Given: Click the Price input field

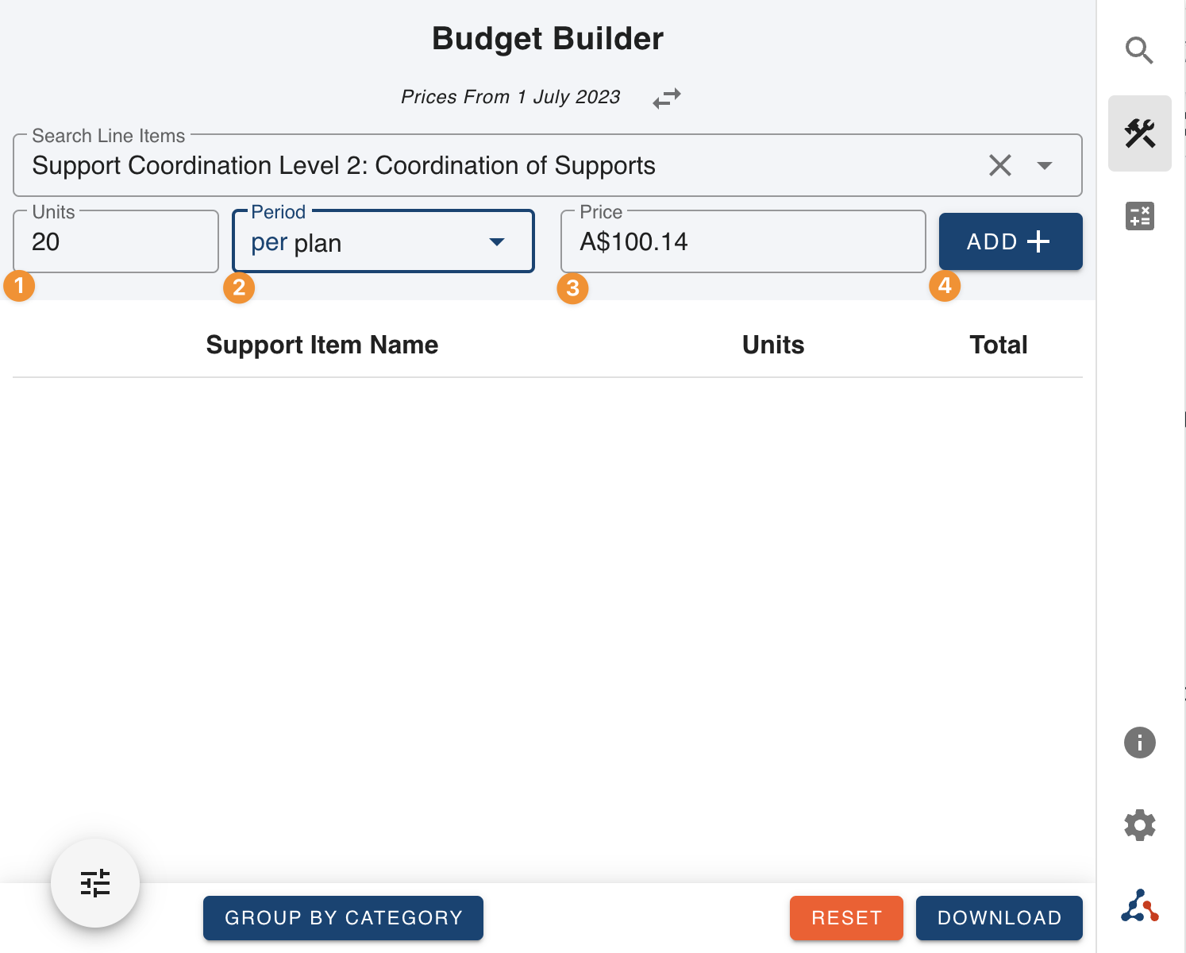Looking at the screenshot, I should click(742, 242).
